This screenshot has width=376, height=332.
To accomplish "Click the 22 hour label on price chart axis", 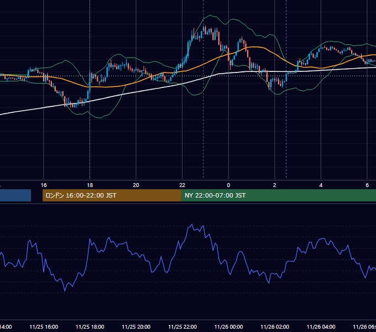I will (182, 185).
